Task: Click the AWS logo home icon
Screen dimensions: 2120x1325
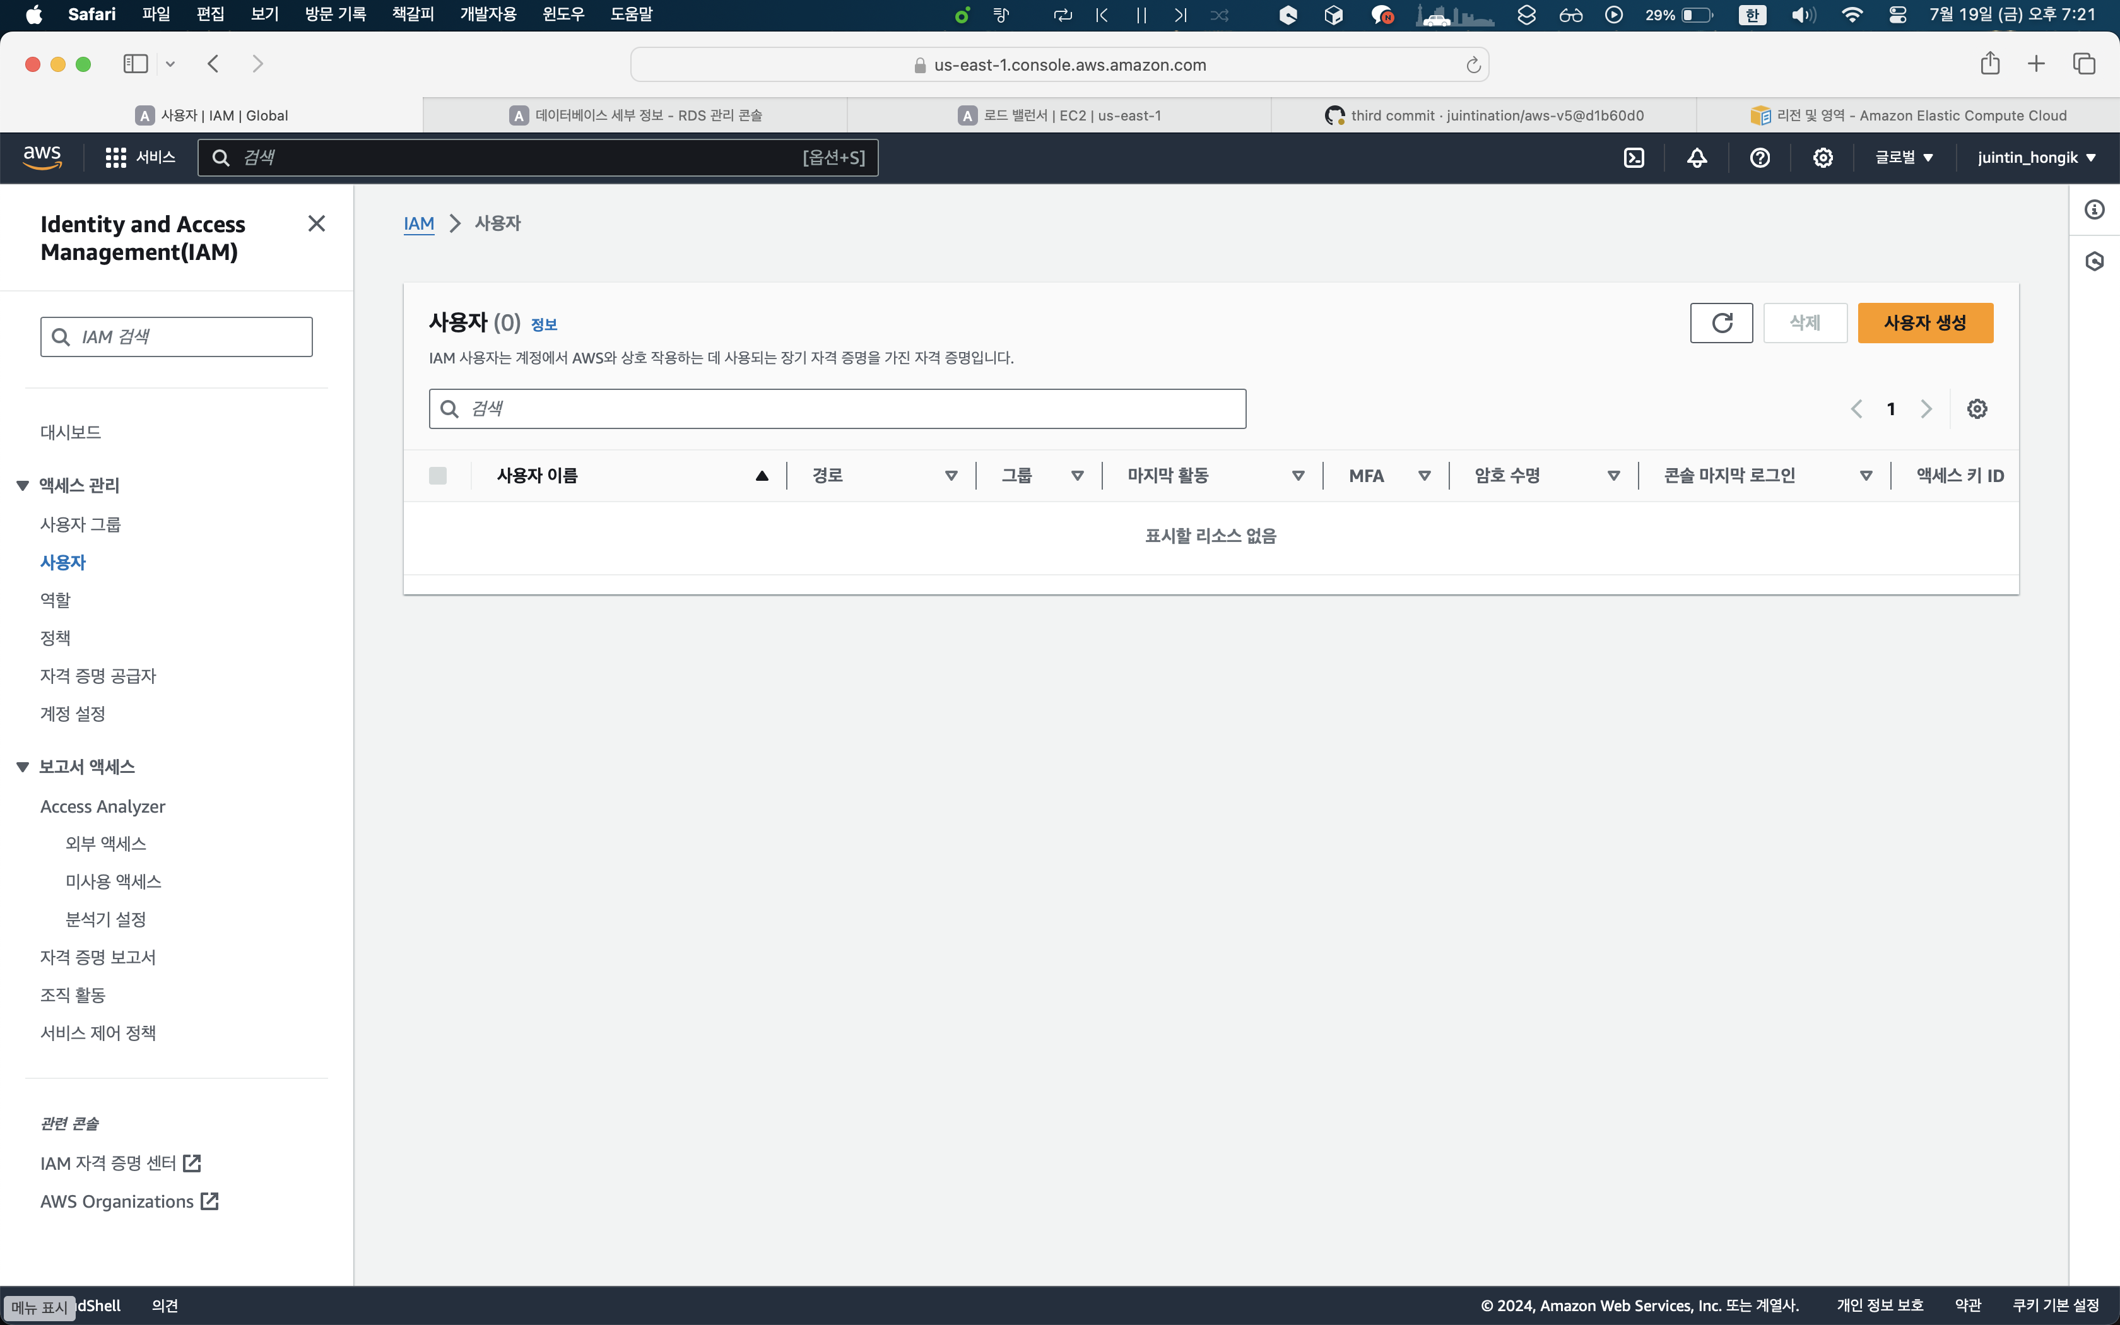Action: tap(42, 158)
